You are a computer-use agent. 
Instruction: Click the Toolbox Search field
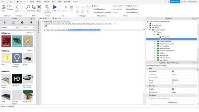(26, 27)
